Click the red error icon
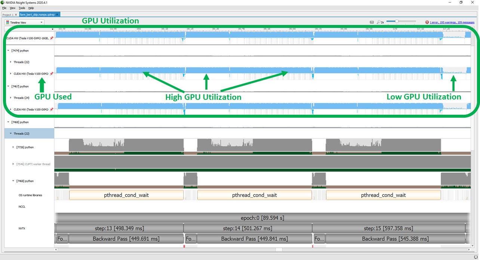Screen dimensions: 480x260 click(427, 22)
